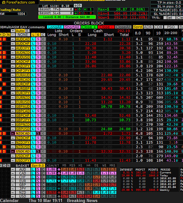Open the chart icon for AUDCAD
This screenshot has width=183, height=203.
coord(13,39)
